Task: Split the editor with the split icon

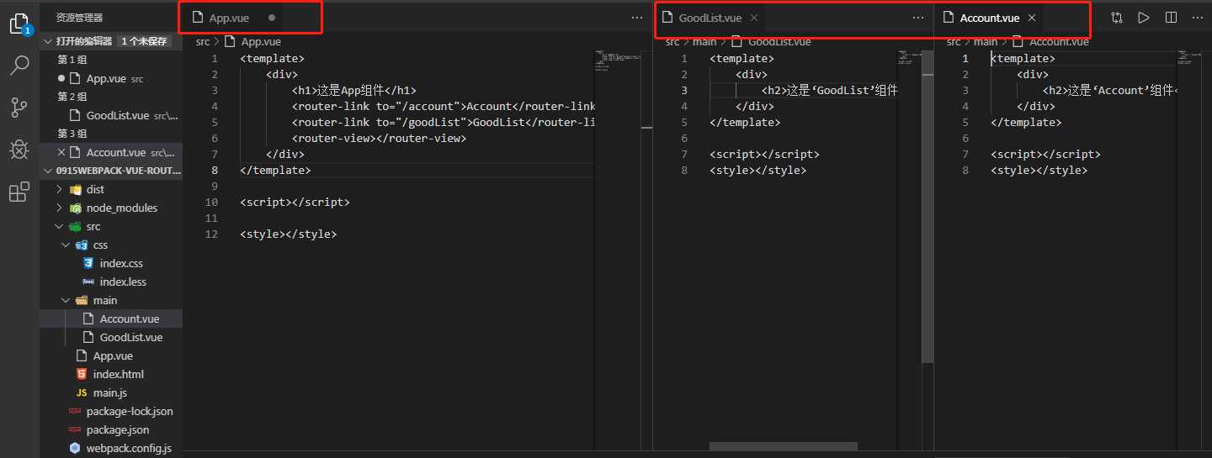Action: click(1171, 18)
